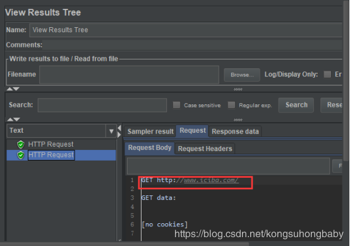Collapse search panel using up arrow above Text
The height and width of the screenshot is (246, 350).
point(10,120)
